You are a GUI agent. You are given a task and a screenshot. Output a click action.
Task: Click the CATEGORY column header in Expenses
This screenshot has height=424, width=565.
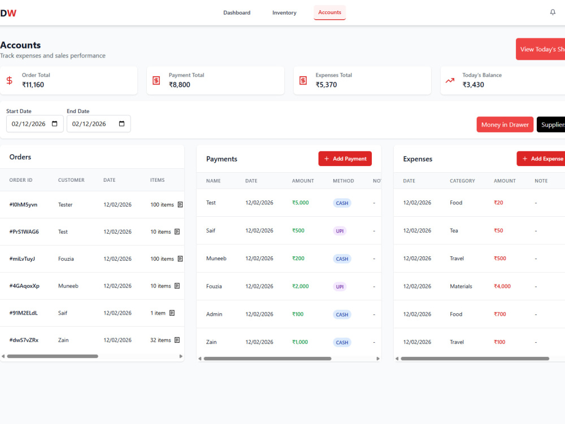click(x=462, y=181)
